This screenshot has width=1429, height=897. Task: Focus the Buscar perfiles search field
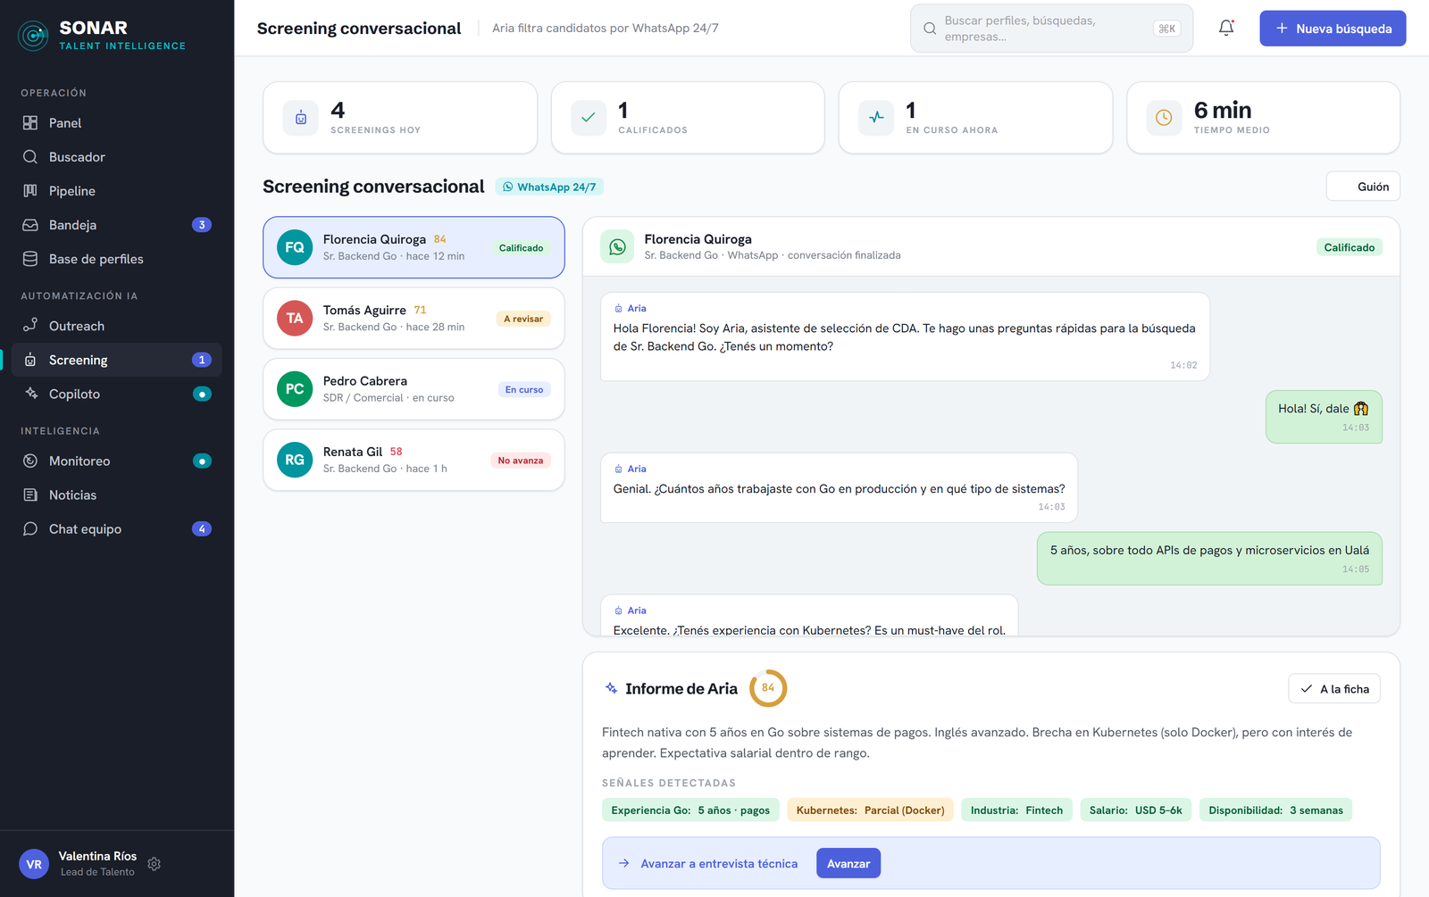[1051, 29]
